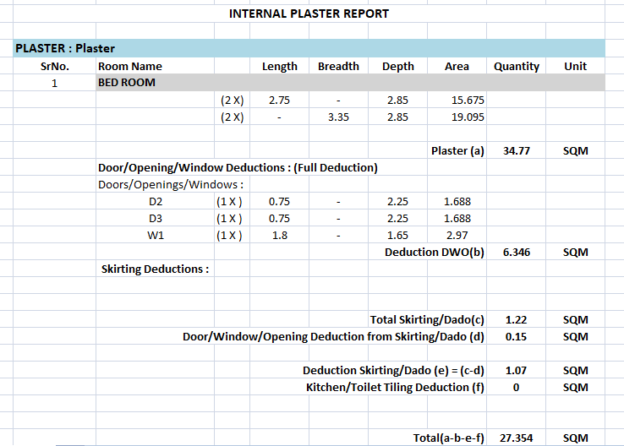Screen dimensions: 624x446
Task: Click the W1 area value 2.97
Action: point(457,236)
